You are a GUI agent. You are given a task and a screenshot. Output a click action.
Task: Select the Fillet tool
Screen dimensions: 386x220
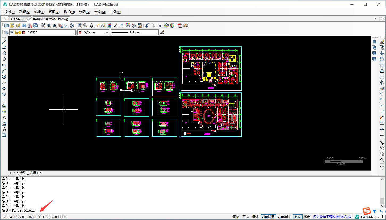tap(382, 100)
